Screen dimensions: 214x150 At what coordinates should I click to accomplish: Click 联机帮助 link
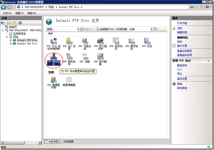(182, 88)
